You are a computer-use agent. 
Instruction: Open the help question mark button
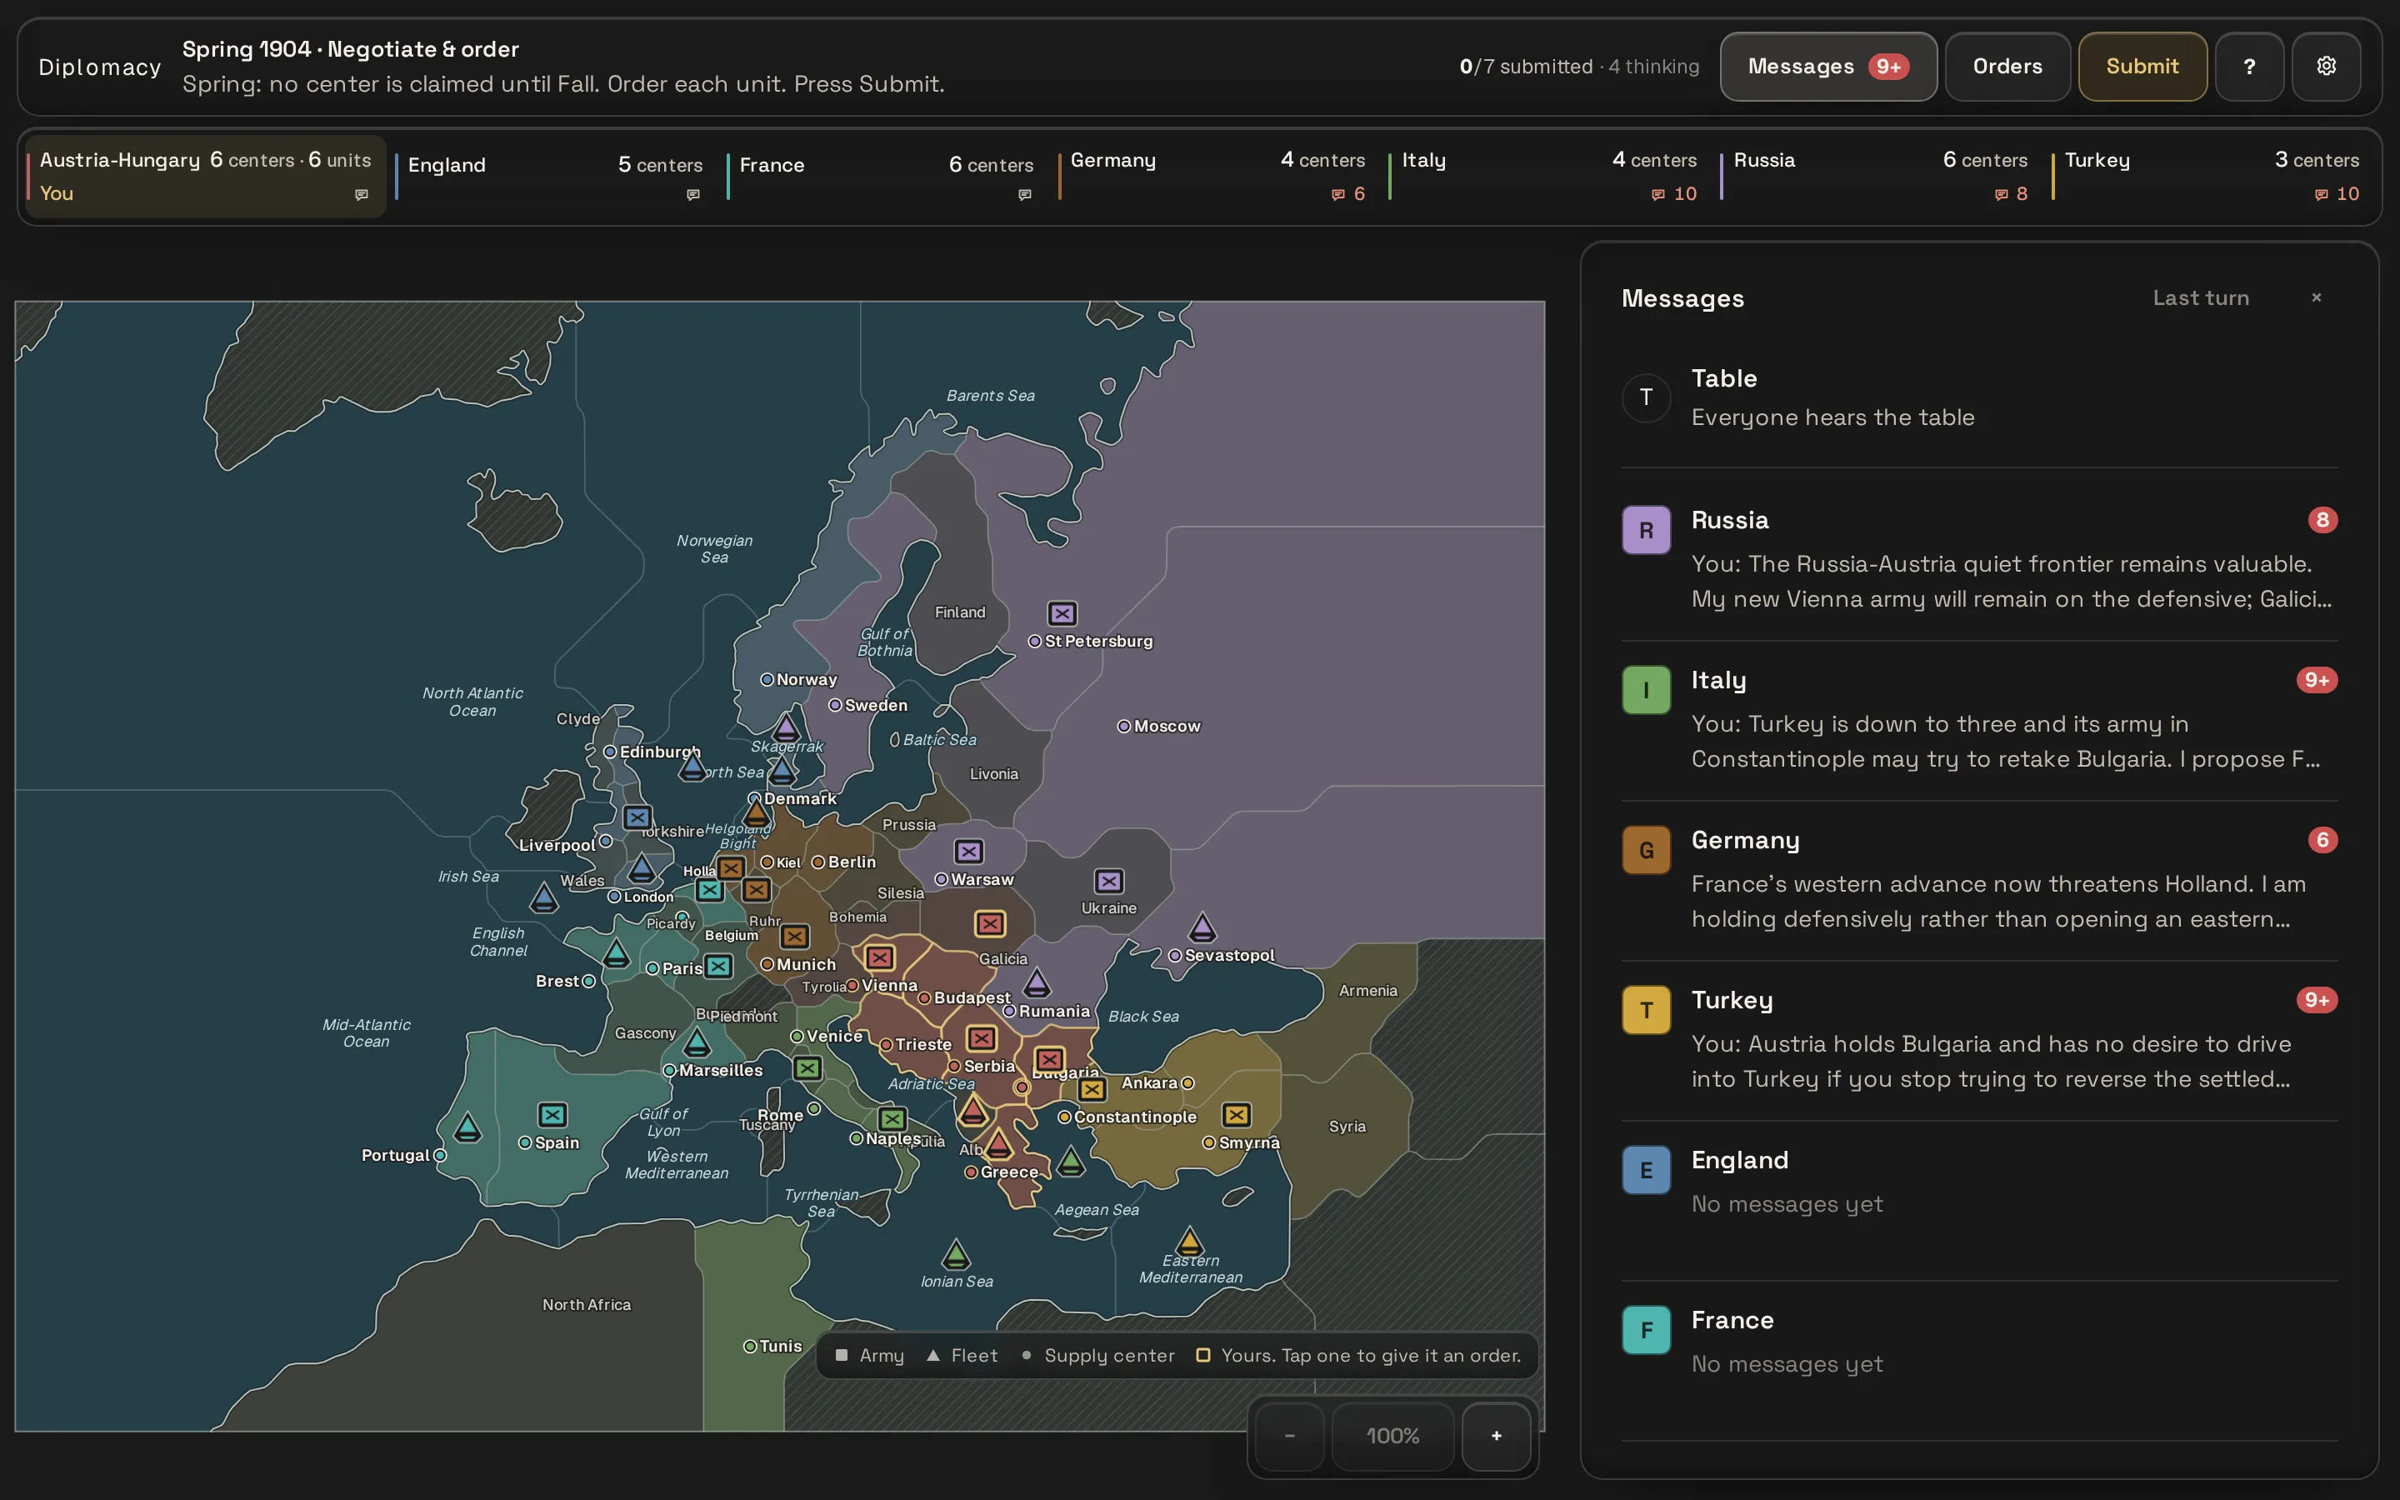coord(2249,67)
